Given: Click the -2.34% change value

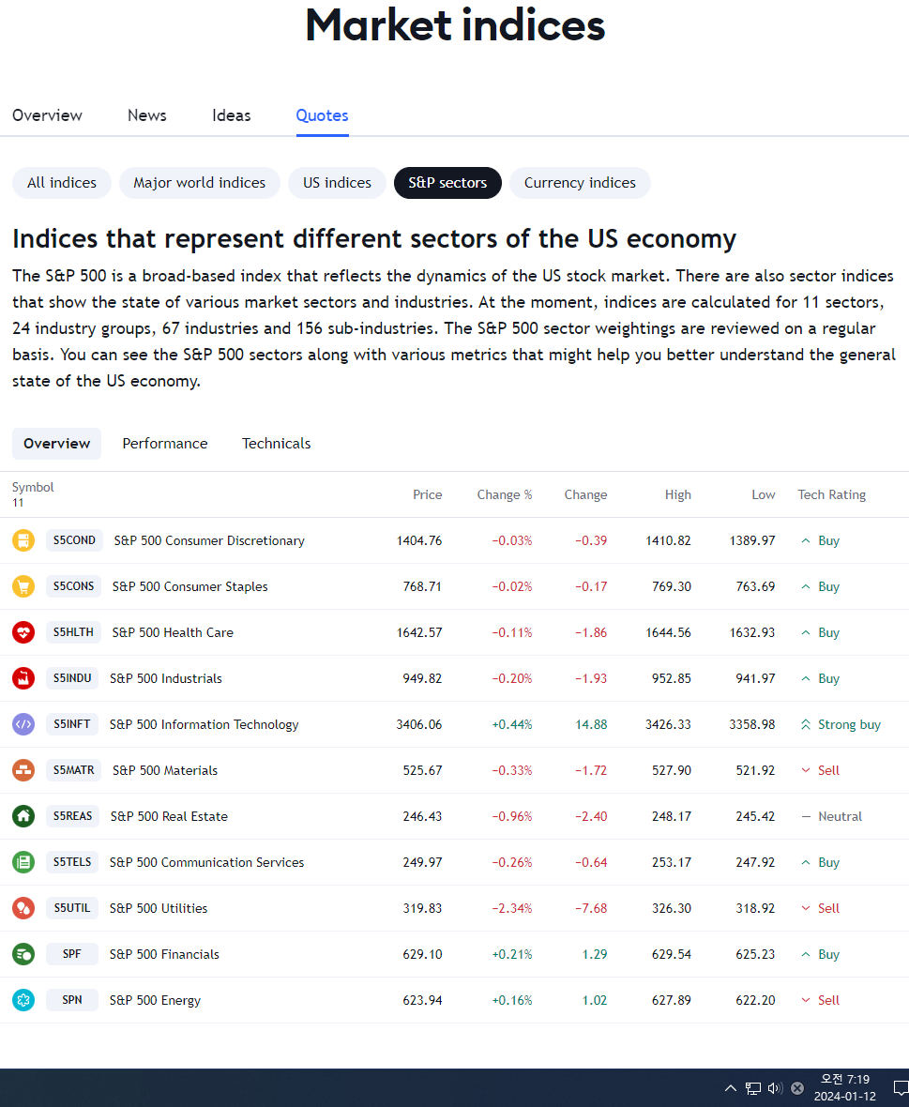Looking at the screenshot, I should (511, 909).
